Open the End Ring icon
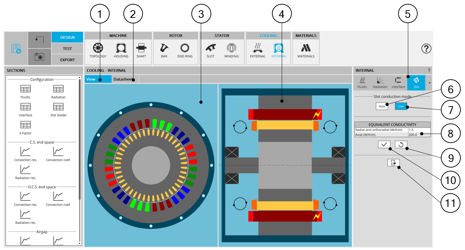Screen dimensions: 465x250 tap(185, 48)
